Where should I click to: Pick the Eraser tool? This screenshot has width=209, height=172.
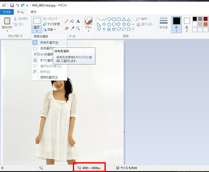pos(67,28)
